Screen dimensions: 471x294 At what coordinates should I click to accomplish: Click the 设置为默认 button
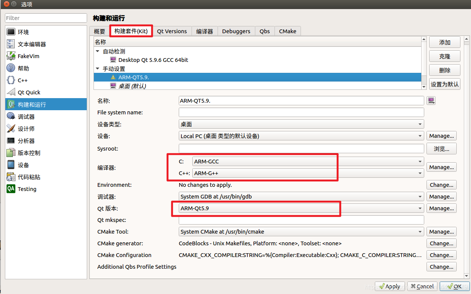coord(445,84)
